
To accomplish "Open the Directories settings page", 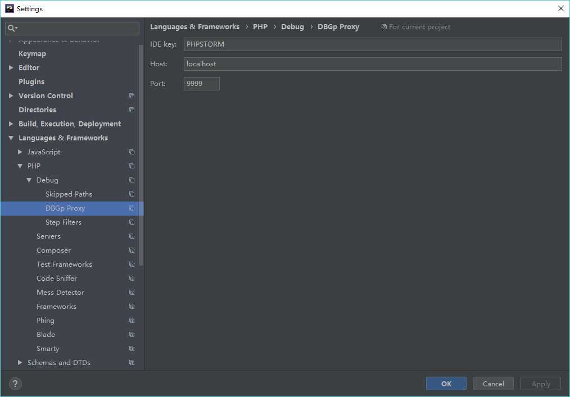I will click(x=38, y=109).
